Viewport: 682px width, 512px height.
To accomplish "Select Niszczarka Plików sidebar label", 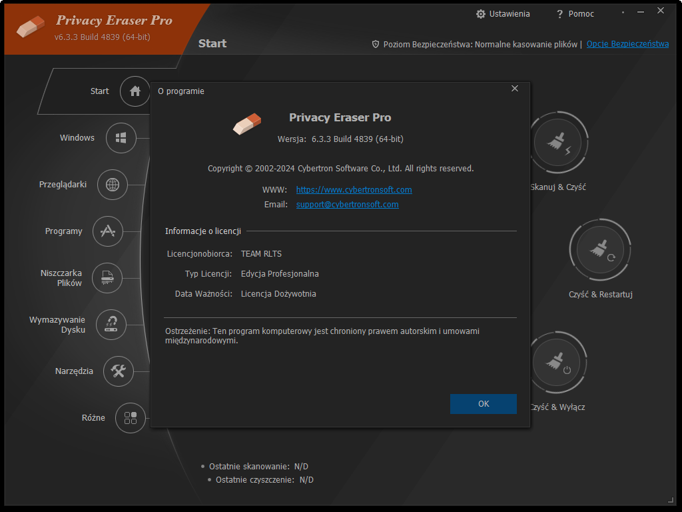I will click(61, 278).
